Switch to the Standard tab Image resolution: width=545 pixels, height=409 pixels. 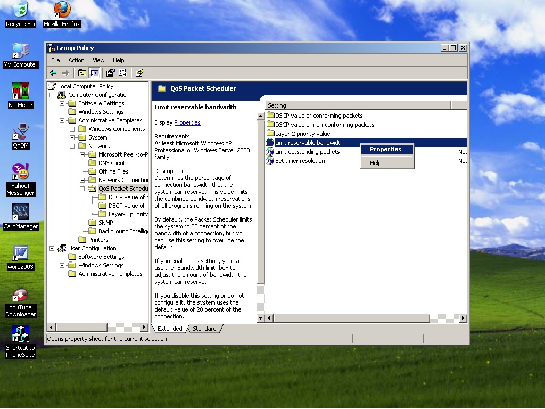tap(204, 329)
